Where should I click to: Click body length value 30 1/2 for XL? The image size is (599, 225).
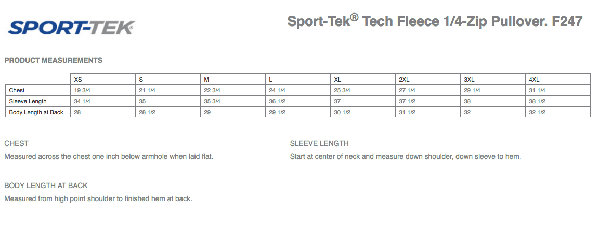[342, 112]
